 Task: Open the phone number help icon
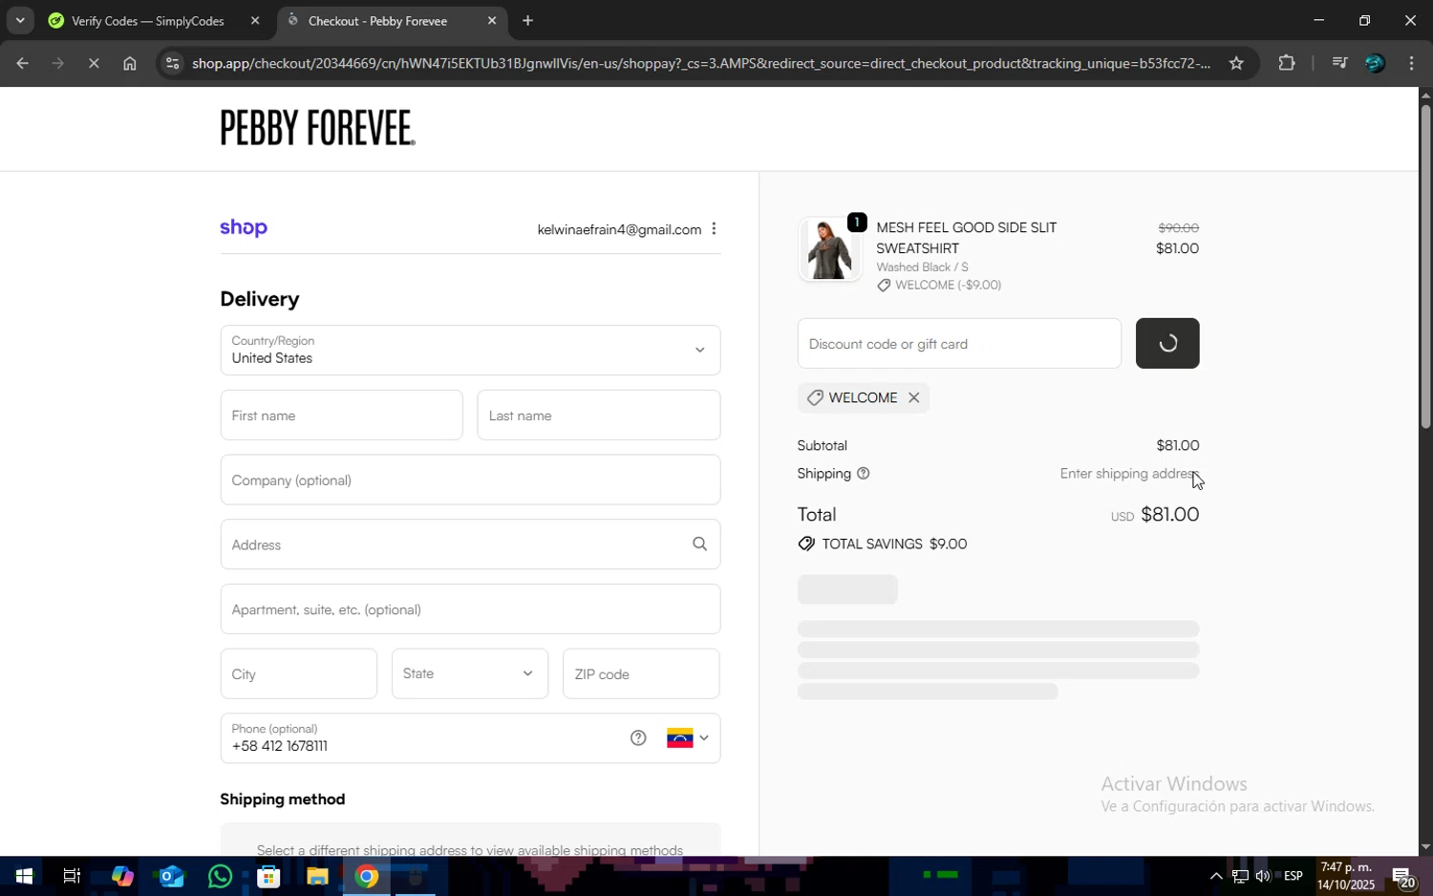(x=638, y=738)
